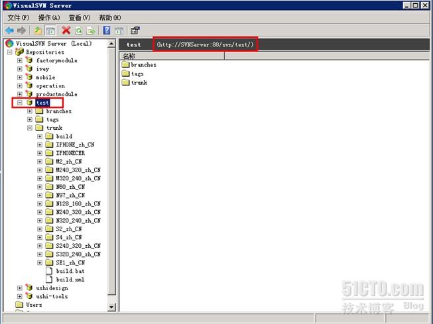Screen dimensions: 433x324
Task: Click the Up one level toolbar icon
Action: pyautogui.click(x=38, y=30)
